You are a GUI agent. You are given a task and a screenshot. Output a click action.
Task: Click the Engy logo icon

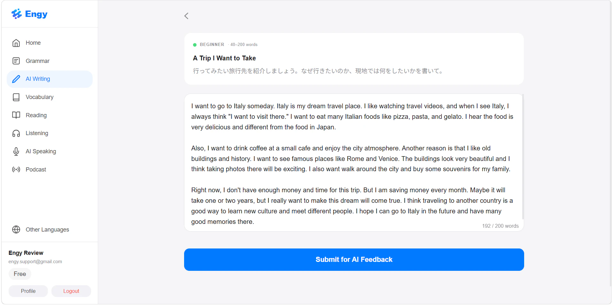[x=17, y=14]
